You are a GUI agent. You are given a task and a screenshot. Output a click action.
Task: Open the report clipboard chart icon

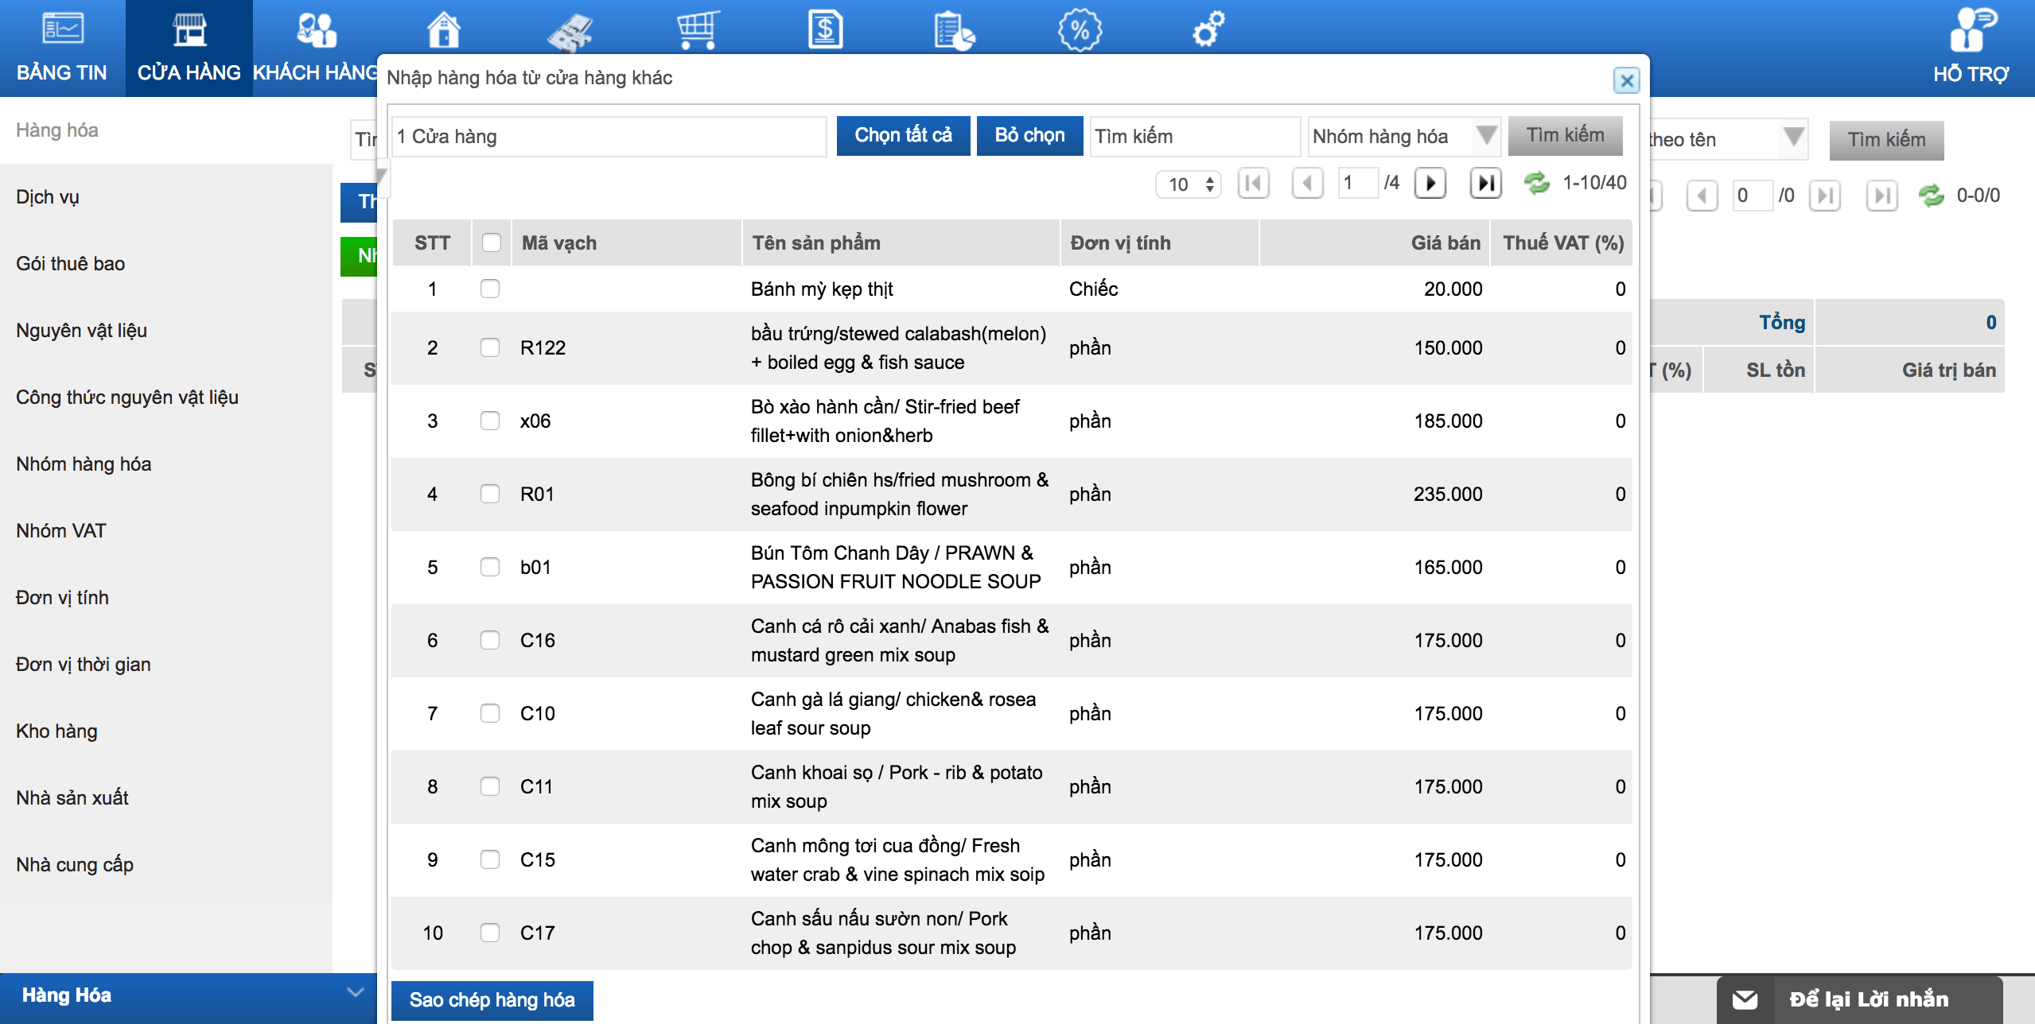[x=953, y=30]
